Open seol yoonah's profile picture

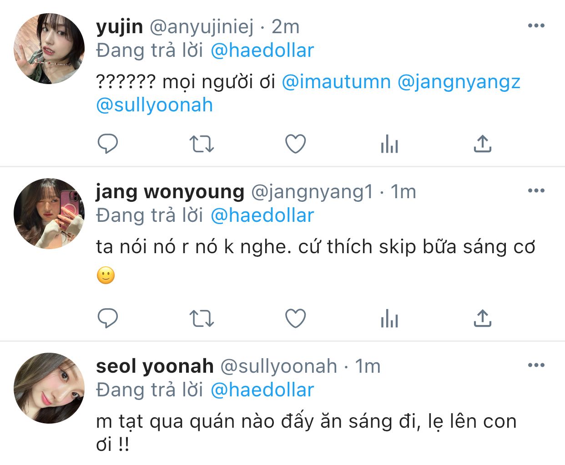point(49,388)
